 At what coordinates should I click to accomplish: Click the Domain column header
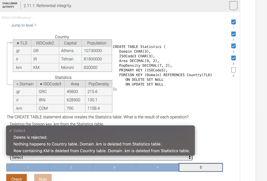[25, 84]
